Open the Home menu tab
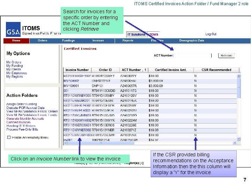The height and width of the screenshot is (188, 251). pos(16,41)
